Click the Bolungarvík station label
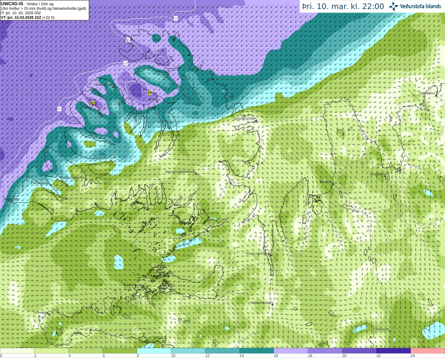This screenshot has height=358, width=445. point(104,84)
